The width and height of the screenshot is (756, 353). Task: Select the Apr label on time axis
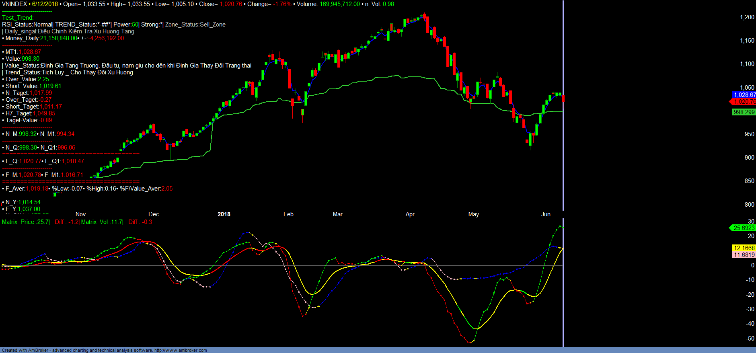click(410, 214)
